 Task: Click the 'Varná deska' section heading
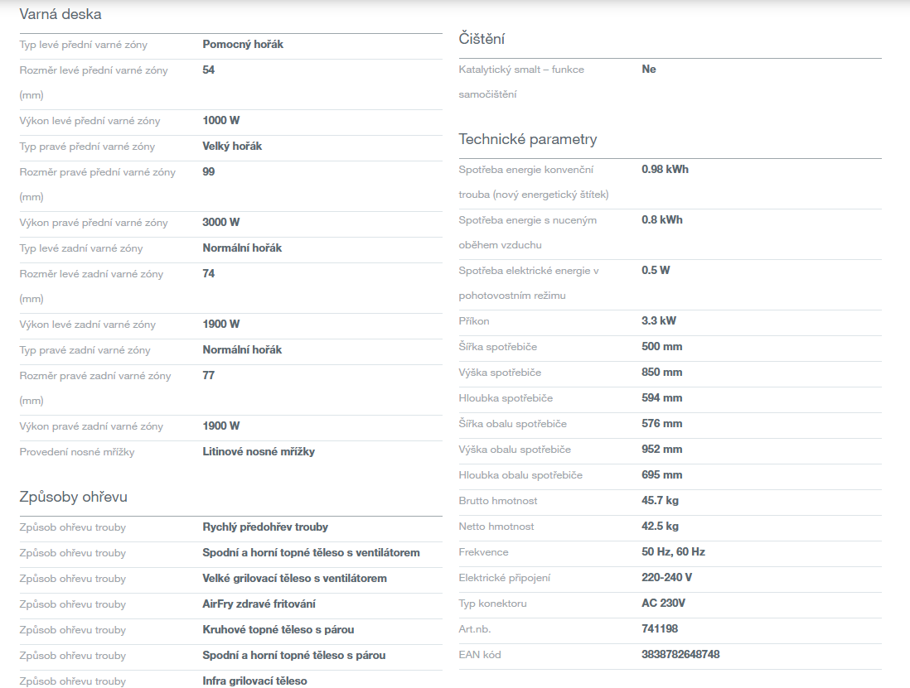click(x=61, y=14)
